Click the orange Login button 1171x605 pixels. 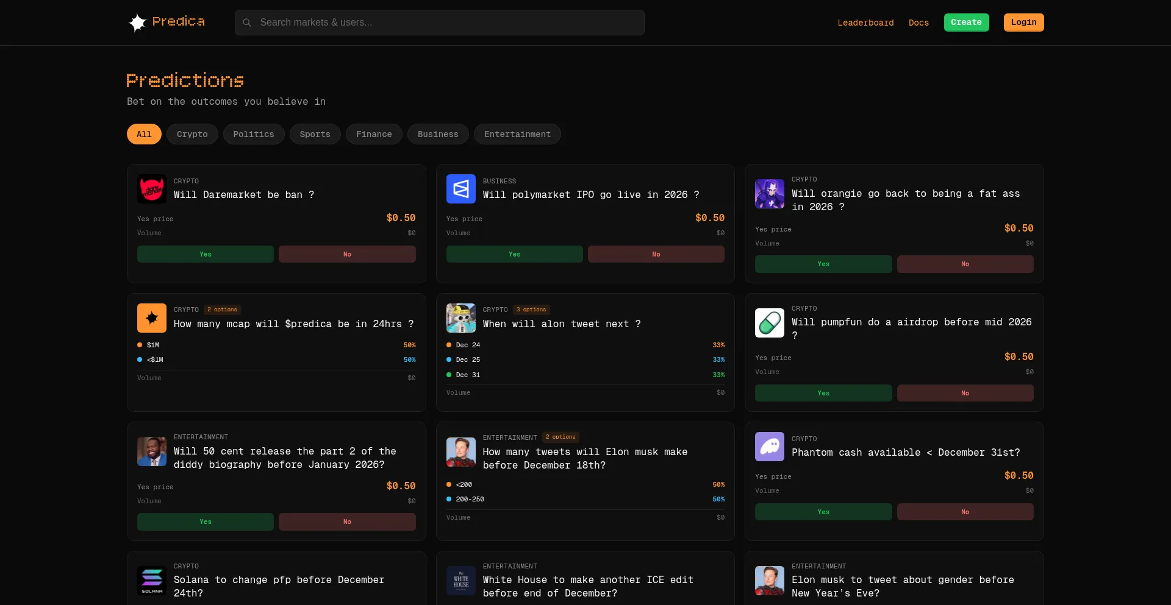tap(1023, 23)
